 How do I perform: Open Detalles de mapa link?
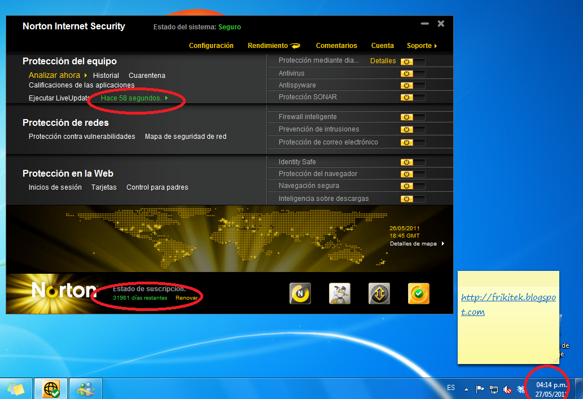point(413,244)
